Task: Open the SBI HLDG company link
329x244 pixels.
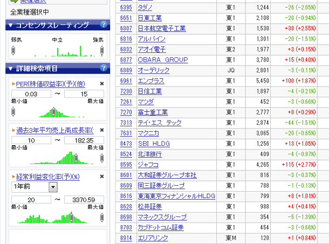Action: point(154,144)
